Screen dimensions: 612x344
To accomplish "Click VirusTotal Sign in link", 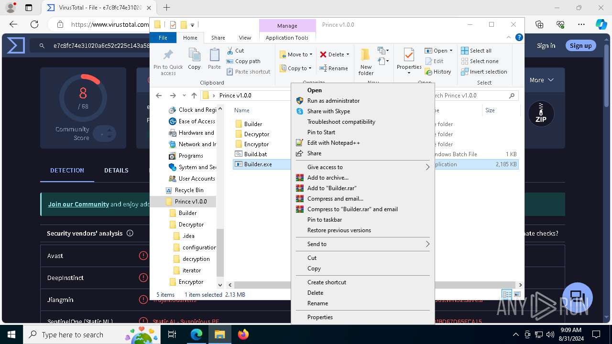I will (x=546, y=46).
